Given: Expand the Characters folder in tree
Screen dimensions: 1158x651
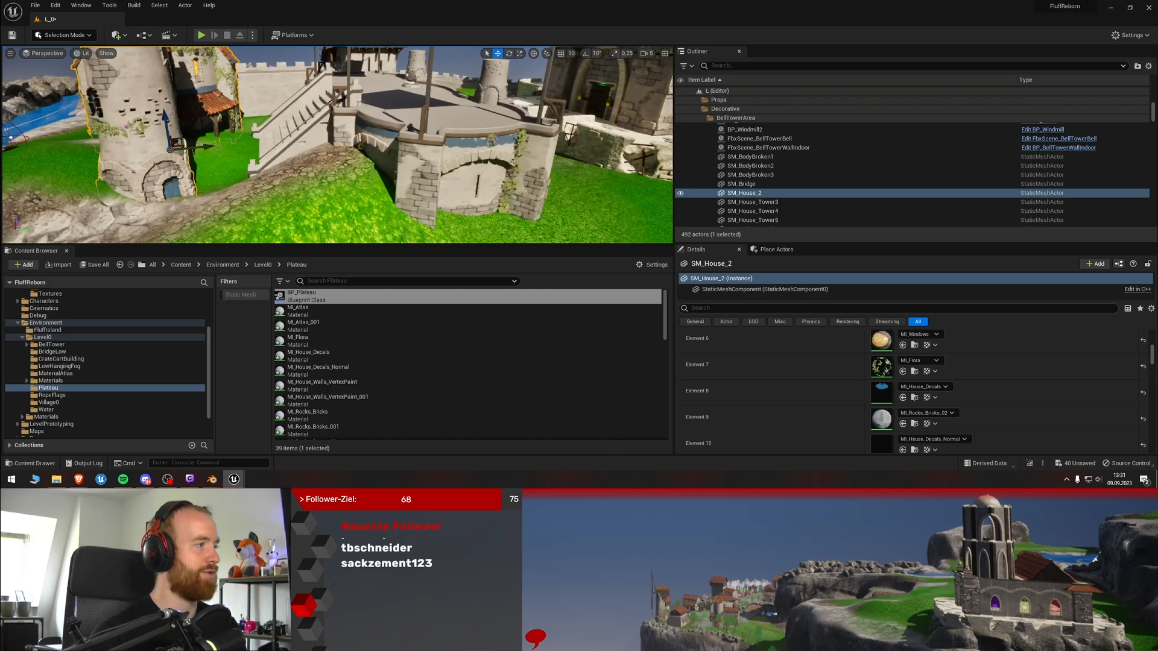Looking at the screenshot, I should (17, 301).
